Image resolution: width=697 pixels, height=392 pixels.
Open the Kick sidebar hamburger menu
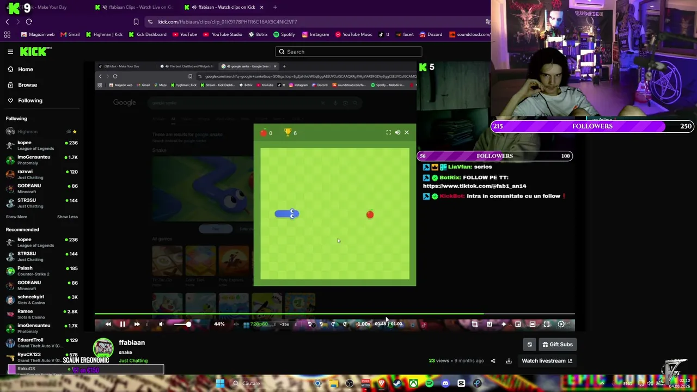pos(10,52)
